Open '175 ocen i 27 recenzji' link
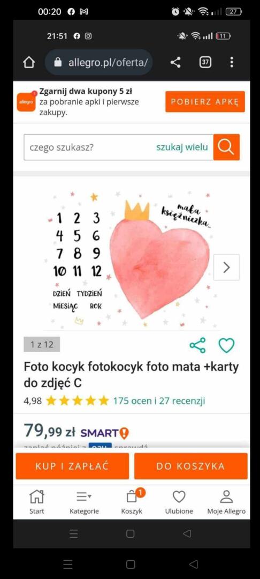260x579 pixels. (159, 400)
